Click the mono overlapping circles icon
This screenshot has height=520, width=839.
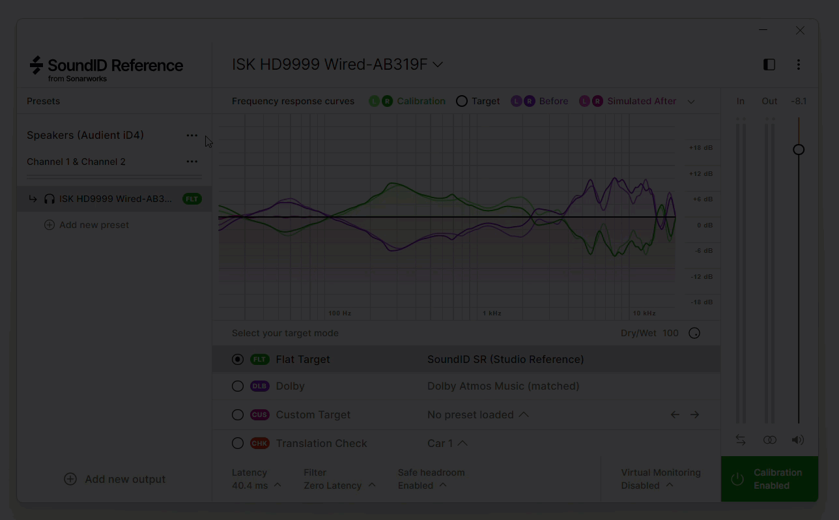tap(769, 440)
